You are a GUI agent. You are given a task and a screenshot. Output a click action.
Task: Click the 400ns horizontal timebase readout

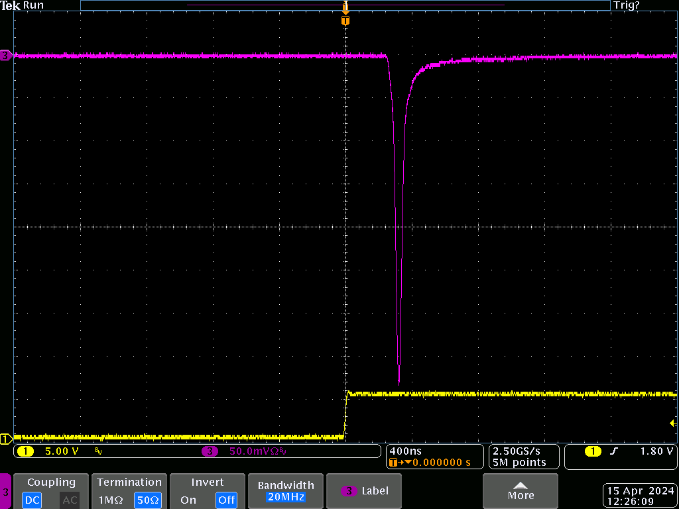404,451
